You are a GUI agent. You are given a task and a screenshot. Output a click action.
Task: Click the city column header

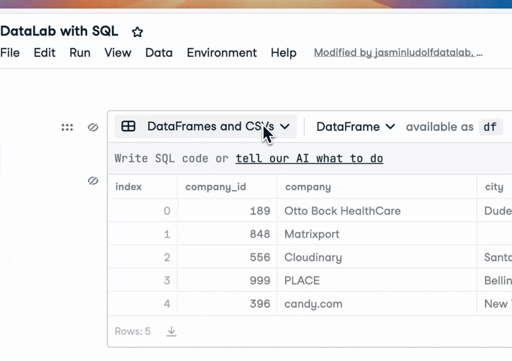(x=494, y=187)
